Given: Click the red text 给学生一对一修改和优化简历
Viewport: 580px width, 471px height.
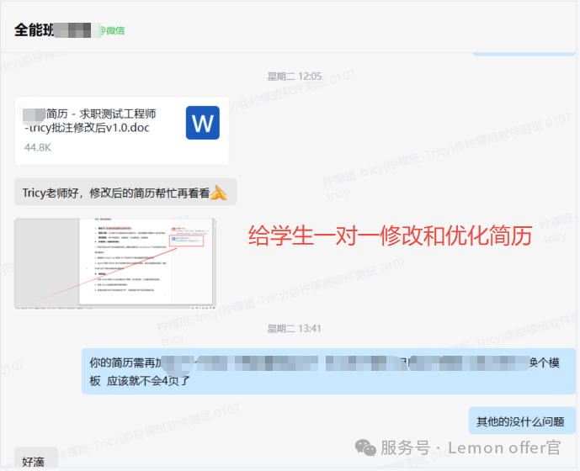Looking at the screenshot, I should point(390,237).
